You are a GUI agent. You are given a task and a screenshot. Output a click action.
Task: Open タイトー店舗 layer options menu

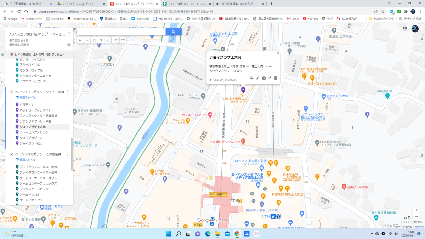[68, 92]
